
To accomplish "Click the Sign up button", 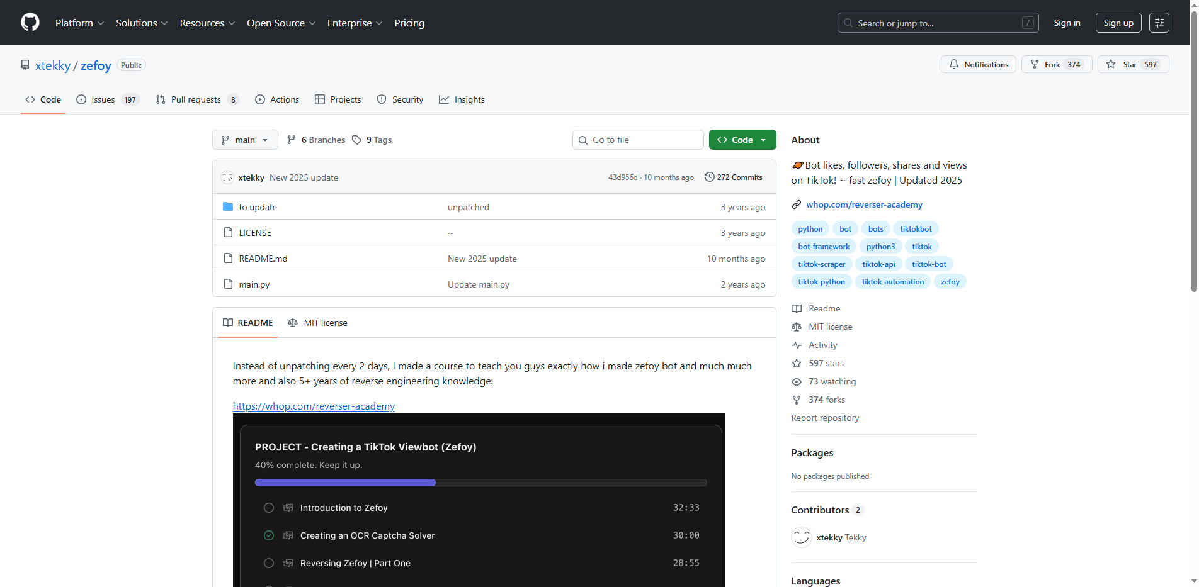I will [x=1118, y=23].
